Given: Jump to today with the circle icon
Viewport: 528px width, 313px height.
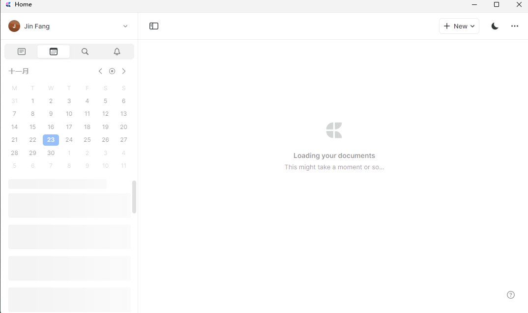Looking at the screenshot, I should [112, 71].
